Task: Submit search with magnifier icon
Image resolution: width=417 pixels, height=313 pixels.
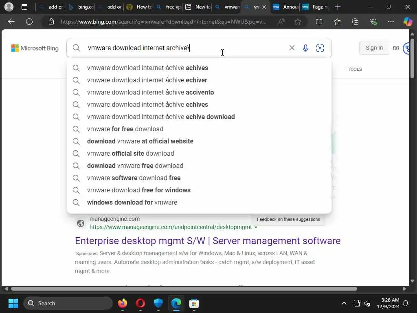Action: [76, 48]
